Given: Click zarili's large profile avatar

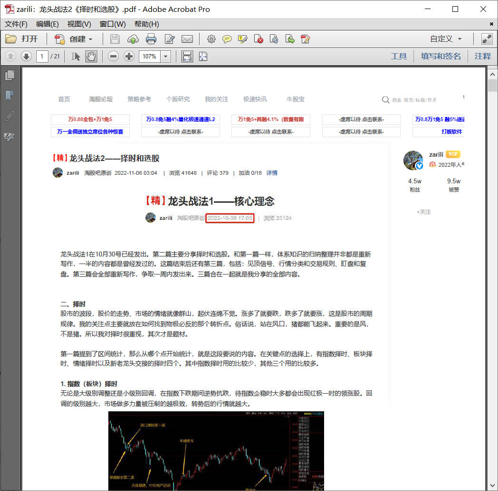Looking at the screenshot, I should tap(413, 161).
